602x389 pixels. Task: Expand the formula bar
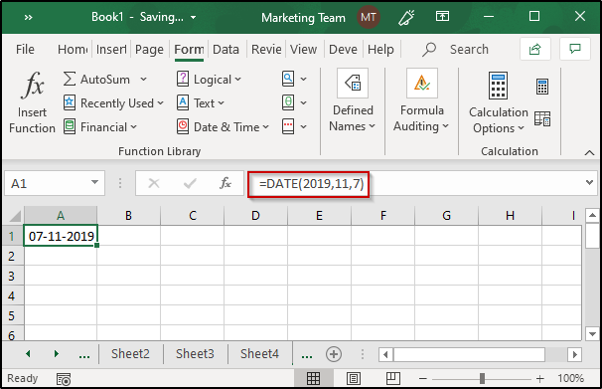click(x=589, y=183)
